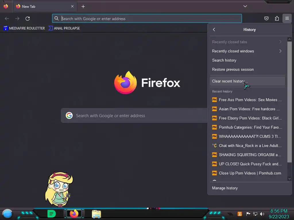Go forward one page
This screenshot has width=294, height=220.
tap(17, 19)
